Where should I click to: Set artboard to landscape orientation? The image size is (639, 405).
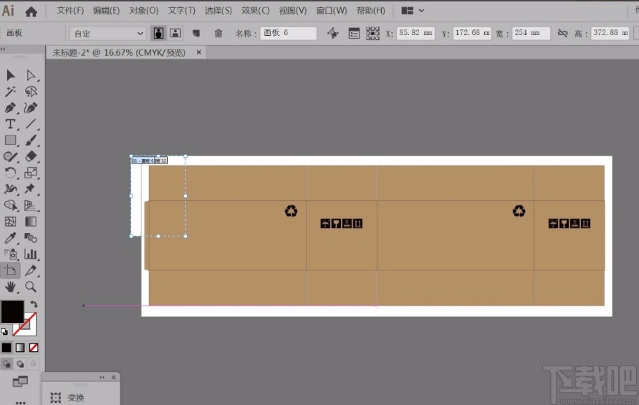coord(176,33)
